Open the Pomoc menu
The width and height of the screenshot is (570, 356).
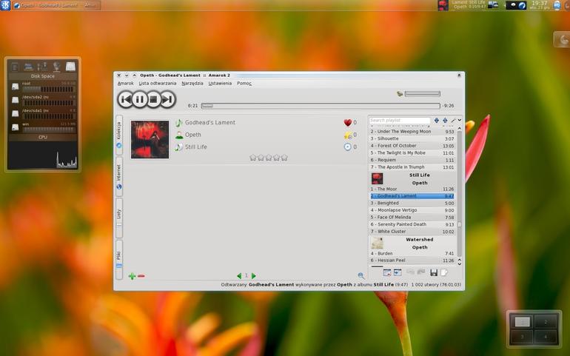(244, 84)
